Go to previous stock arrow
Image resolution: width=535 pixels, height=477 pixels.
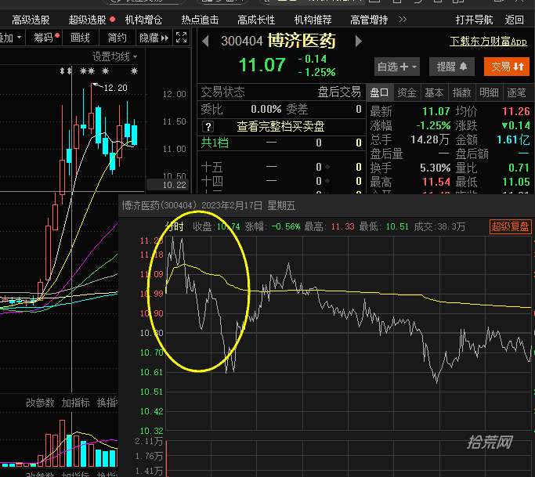(205, 42)
